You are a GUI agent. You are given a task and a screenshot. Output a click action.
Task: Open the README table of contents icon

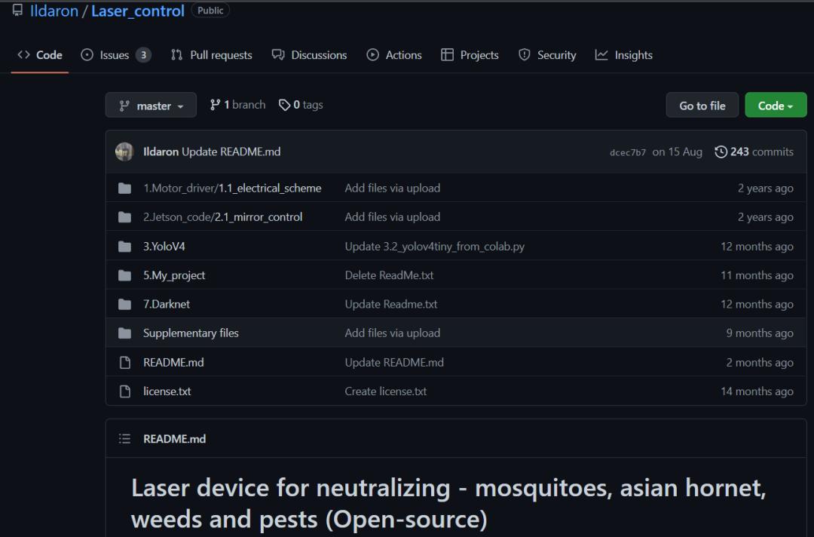(x=124, y=439)
